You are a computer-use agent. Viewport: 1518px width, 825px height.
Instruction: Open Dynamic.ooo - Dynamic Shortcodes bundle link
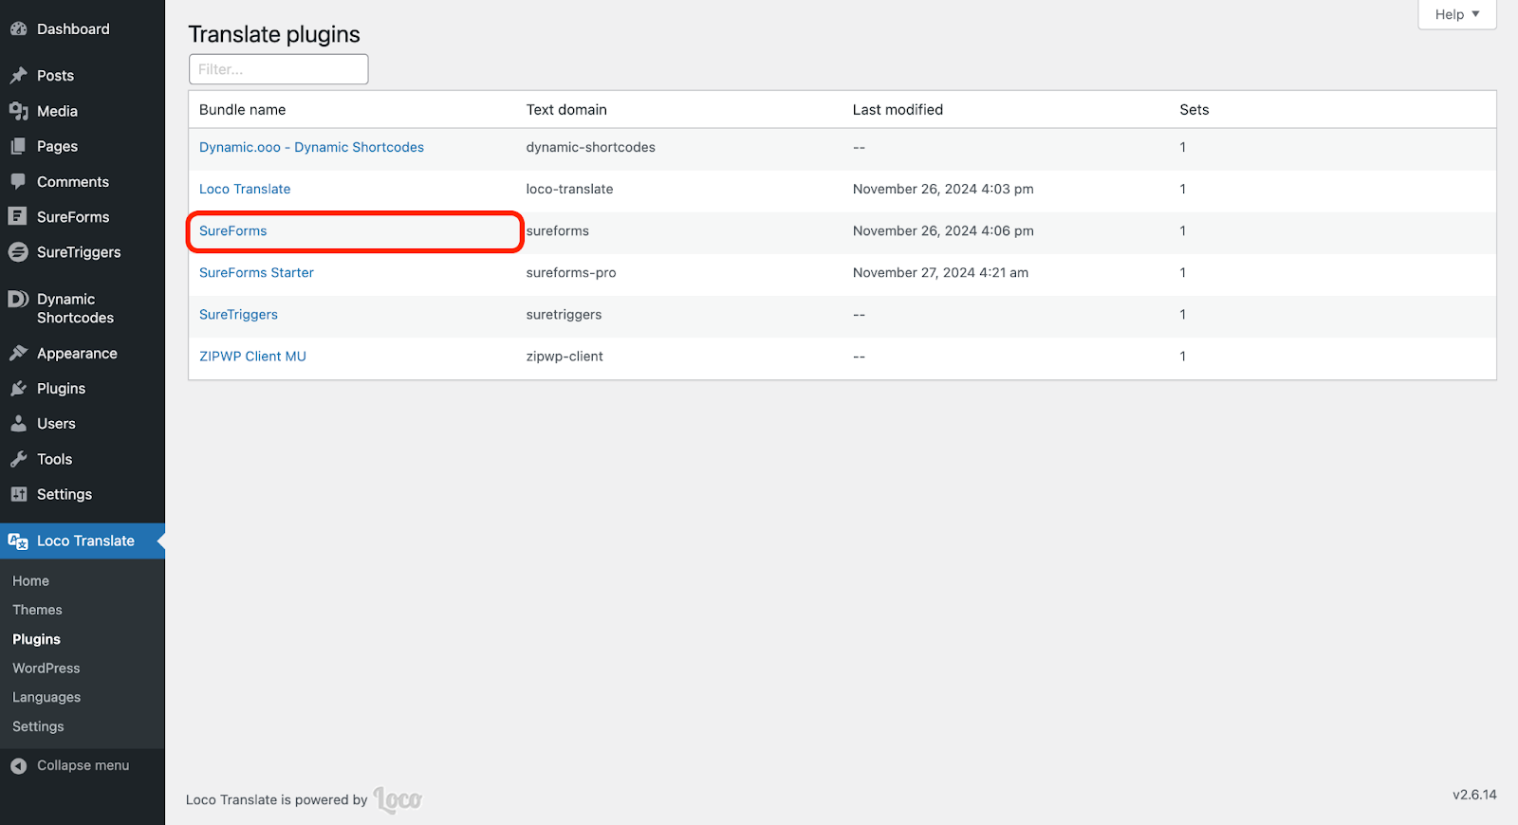[x=311, y=147]
